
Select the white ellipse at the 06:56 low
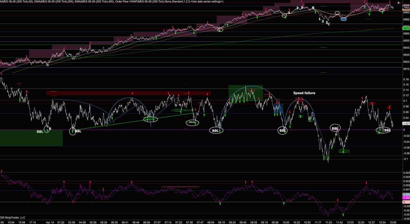point(151,119)
